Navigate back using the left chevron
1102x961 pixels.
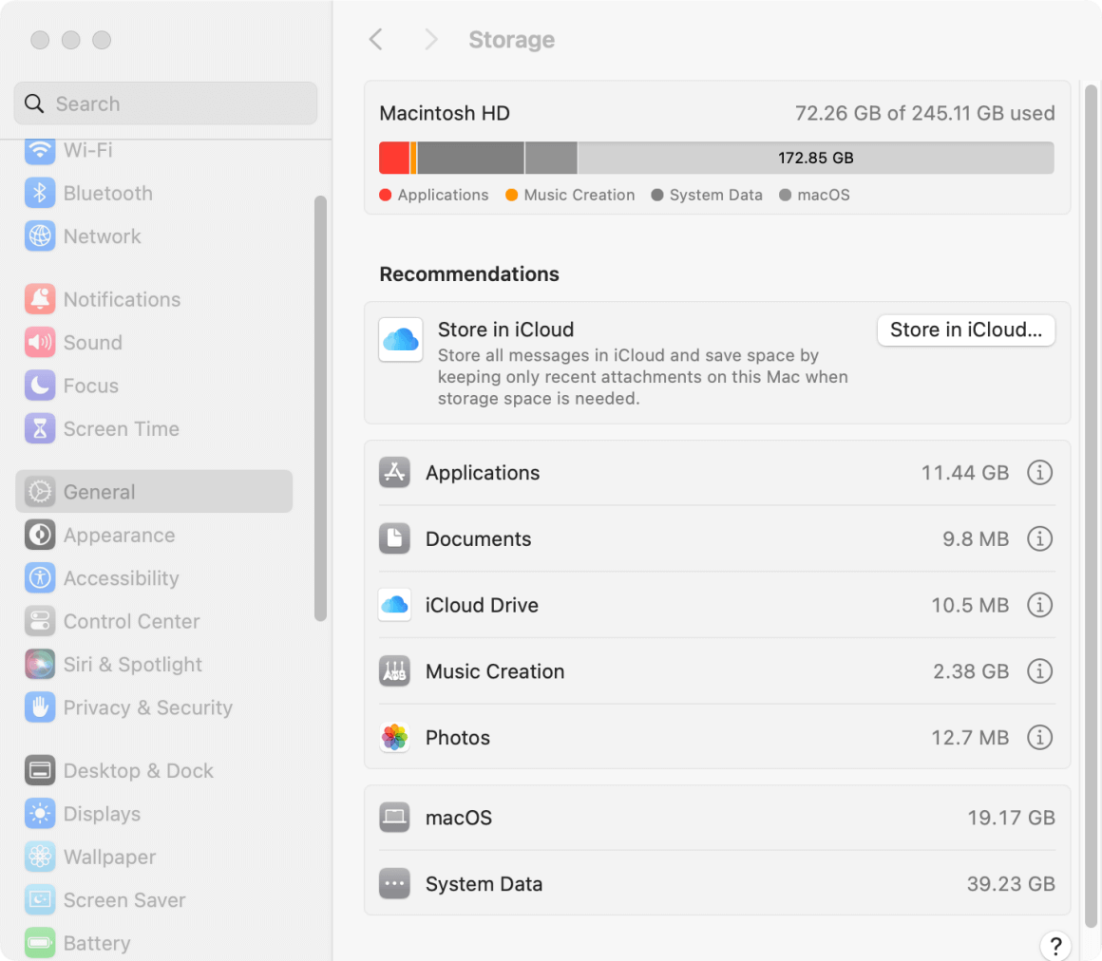(x=376, y=39)
